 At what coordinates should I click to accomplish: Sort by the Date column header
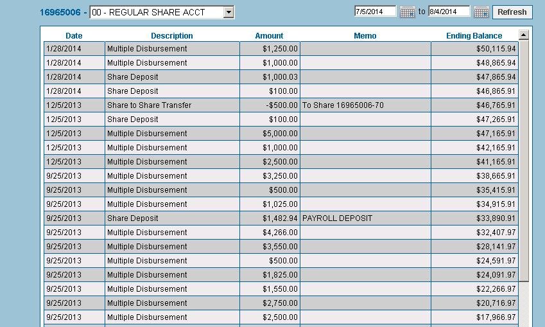(74, 36)
